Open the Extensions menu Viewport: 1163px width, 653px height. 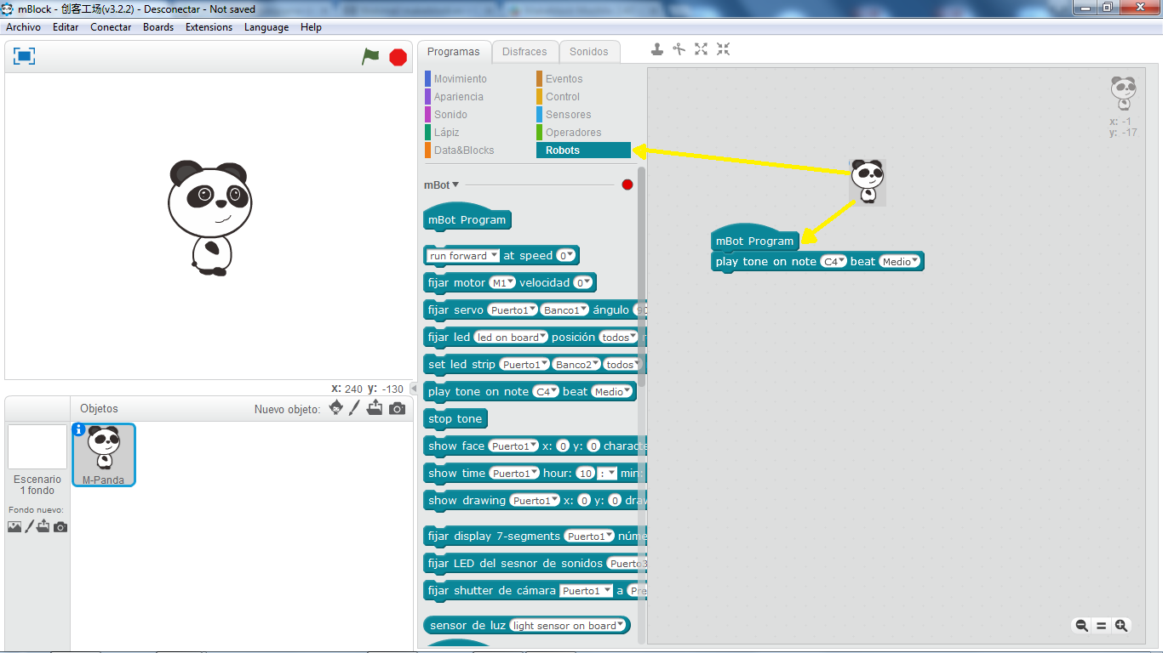tap(209, 27)
